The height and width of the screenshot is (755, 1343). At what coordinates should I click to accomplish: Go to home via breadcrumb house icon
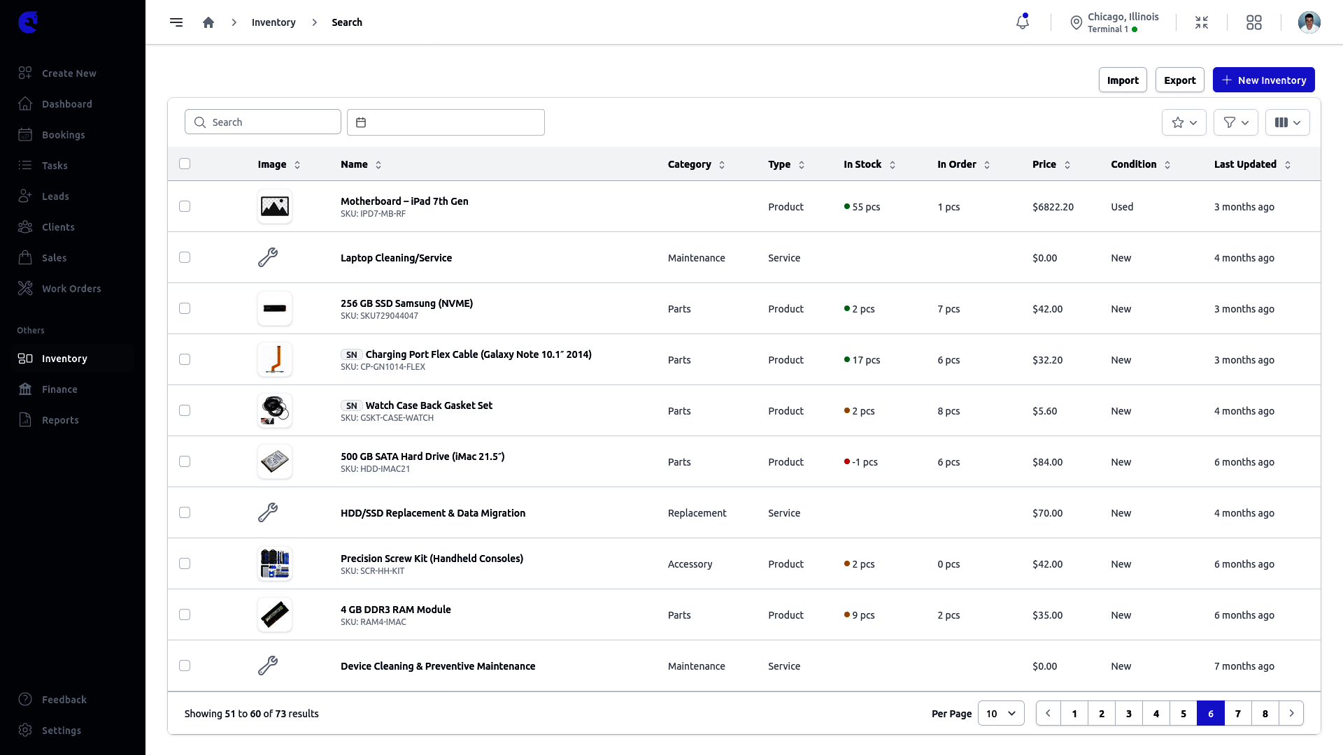click(208, 22)
